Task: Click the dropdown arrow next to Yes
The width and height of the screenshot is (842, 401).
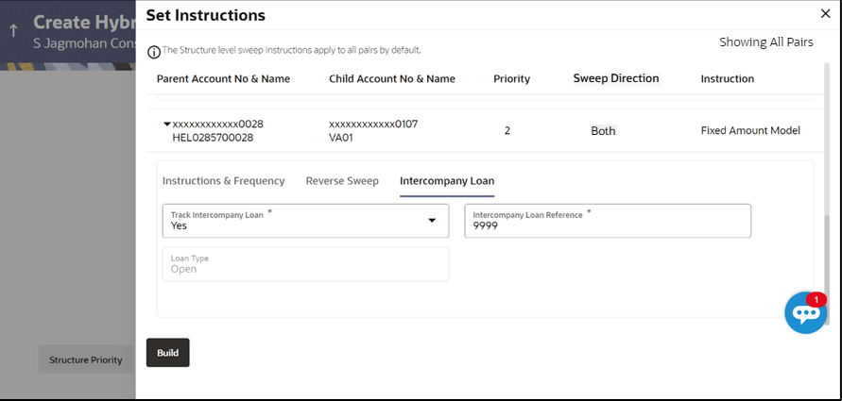Action: point(432,221)
